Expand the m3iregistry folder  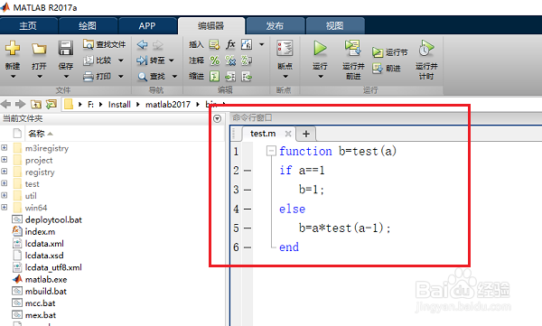point(5,147)
